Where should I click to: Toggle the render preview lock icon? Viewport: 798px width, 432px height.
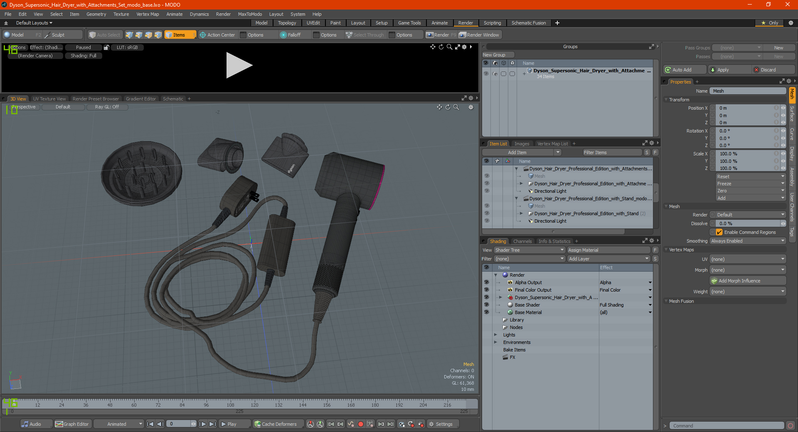pos(106,47)
